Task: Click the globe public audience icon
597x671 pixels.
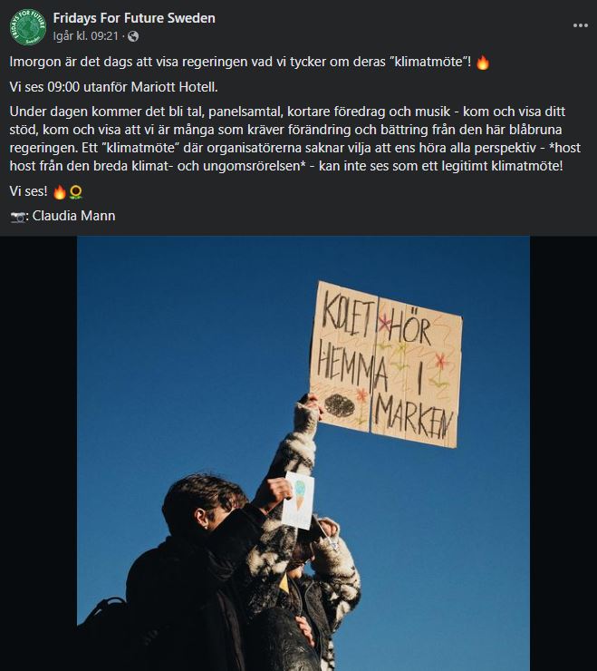Action: (133, 37)
